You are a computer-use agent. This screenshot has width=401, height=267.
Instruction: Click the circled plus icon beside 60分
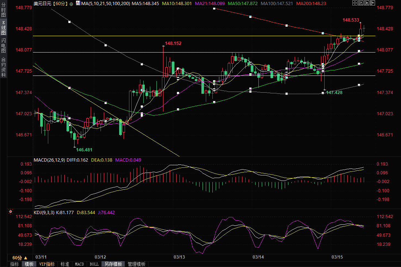point(71,4)
